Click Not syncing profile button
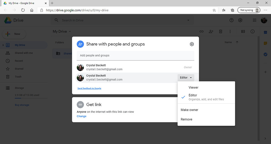This screenshot has width=271, height=144. [249, 10]
